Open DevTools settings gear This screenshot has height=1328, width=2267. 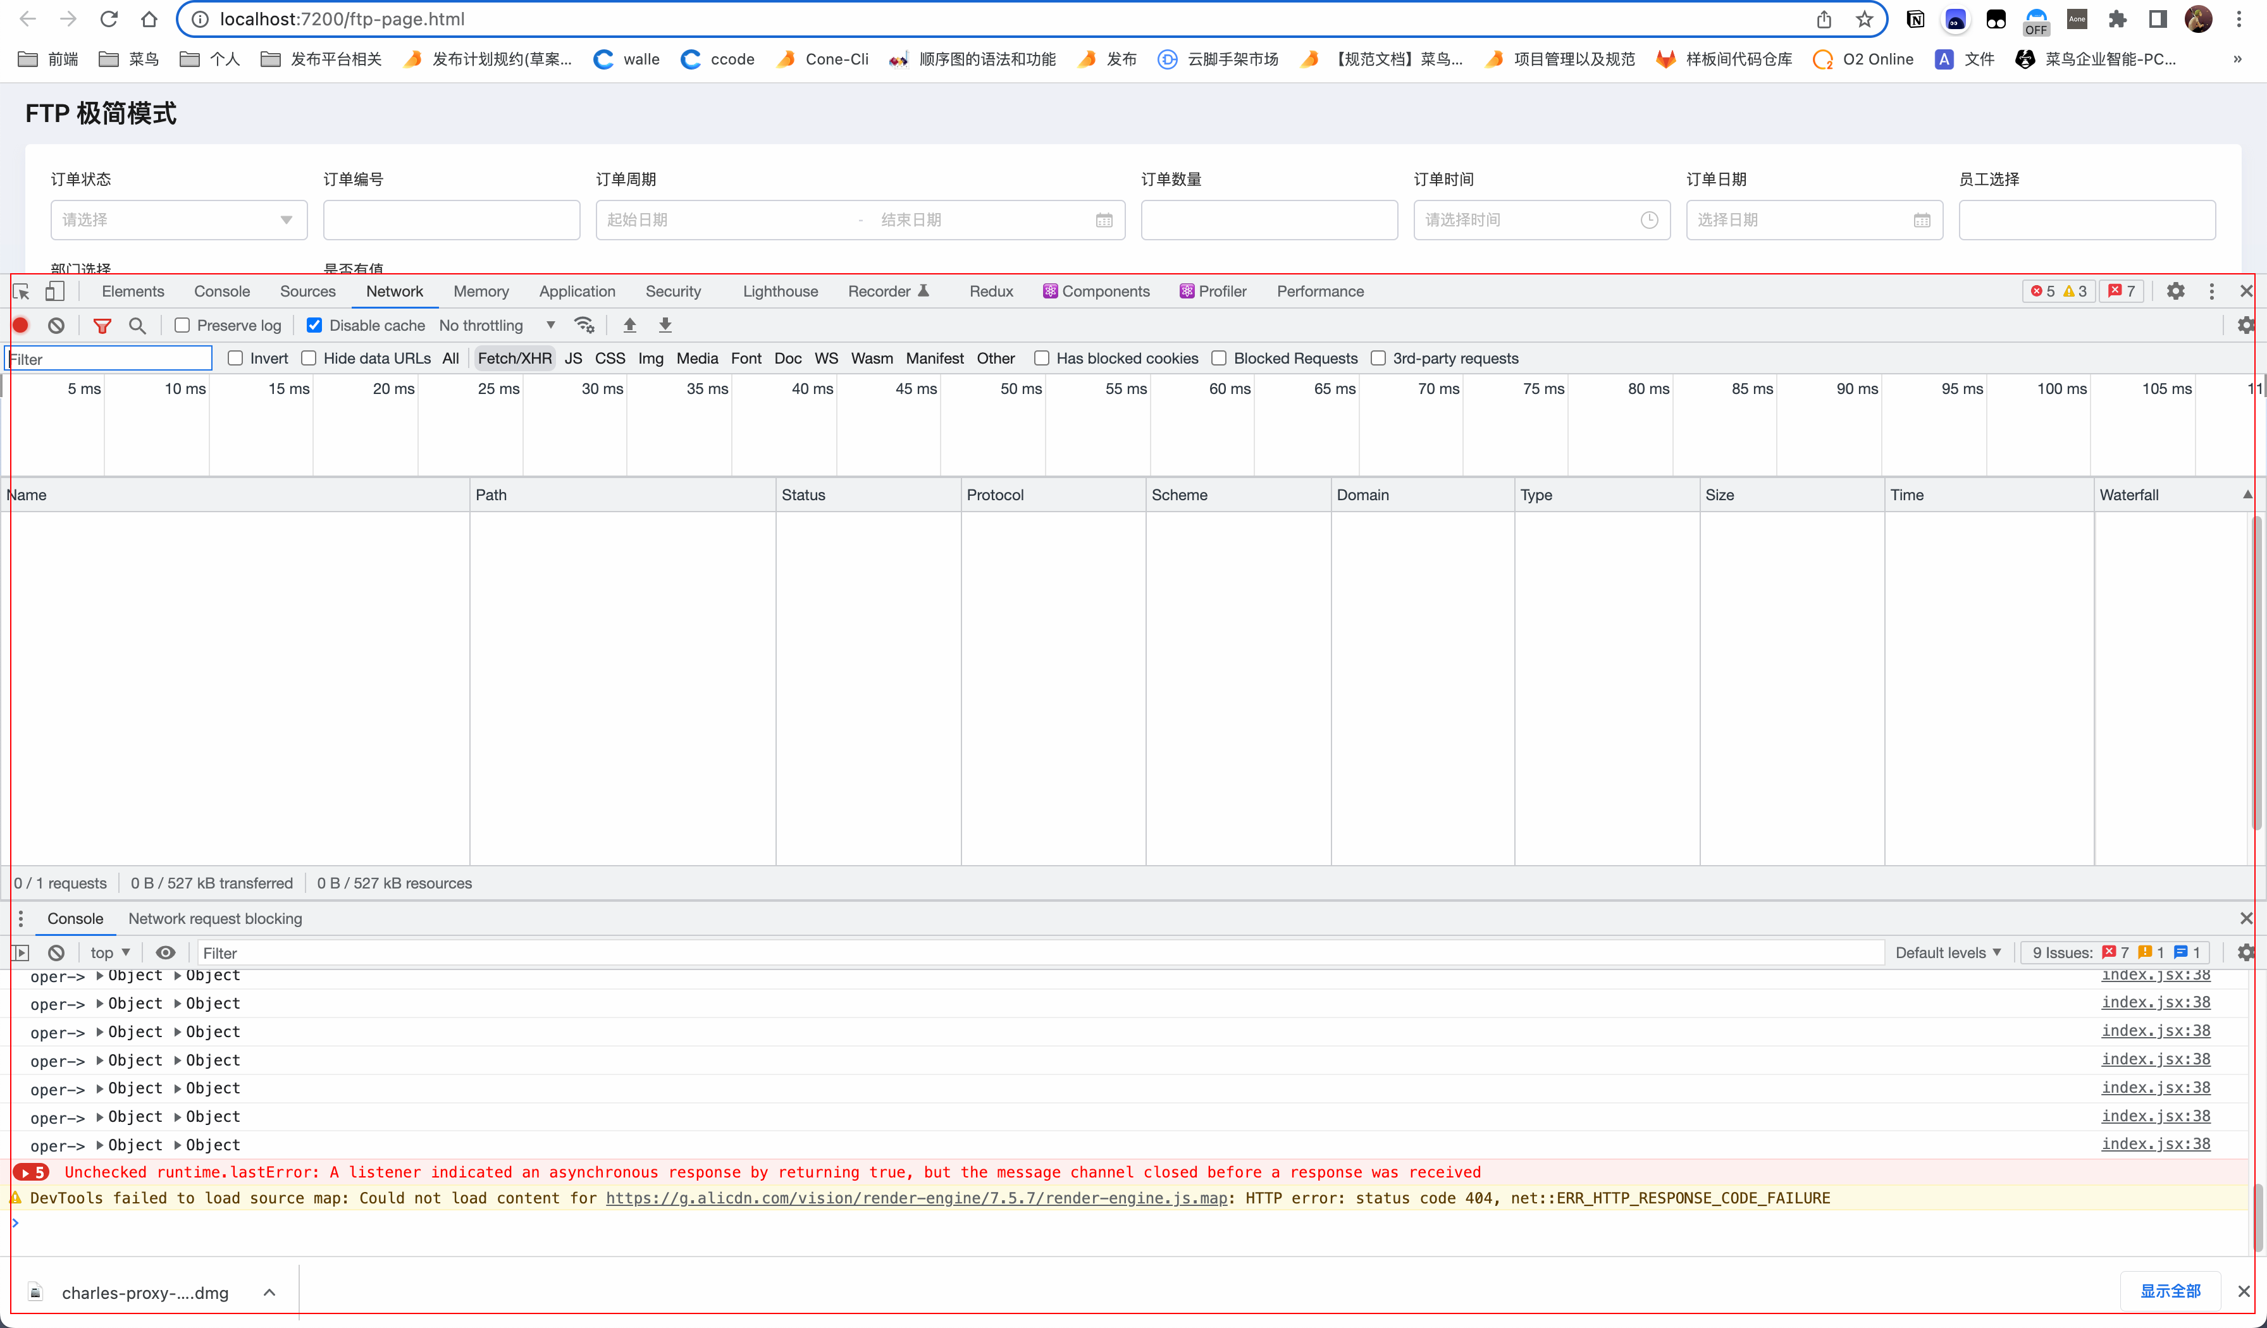[2175, 292]
